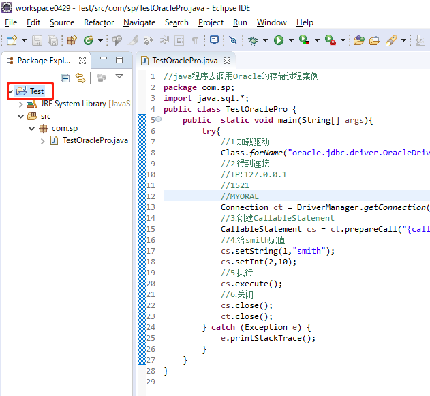Toggle Show Whitespace Characters pilcrow icon

point(194,41)
